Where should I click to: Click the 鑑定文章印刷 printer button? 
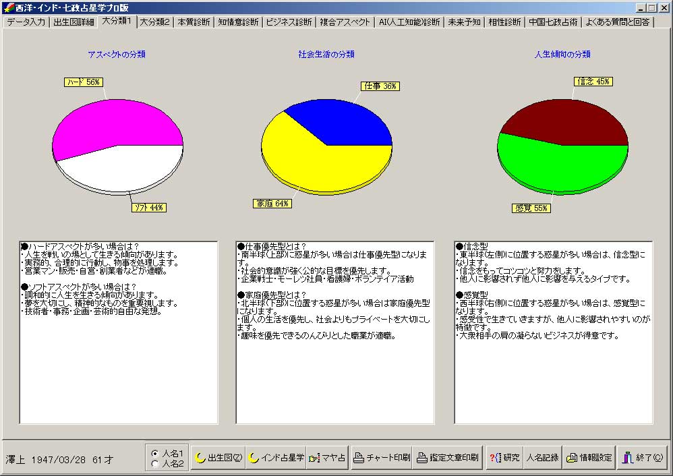[448, 458]
